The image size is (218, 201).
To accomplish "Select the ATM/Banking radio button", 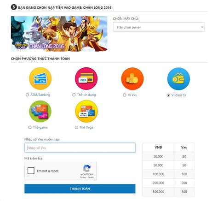I will (27, 95).
